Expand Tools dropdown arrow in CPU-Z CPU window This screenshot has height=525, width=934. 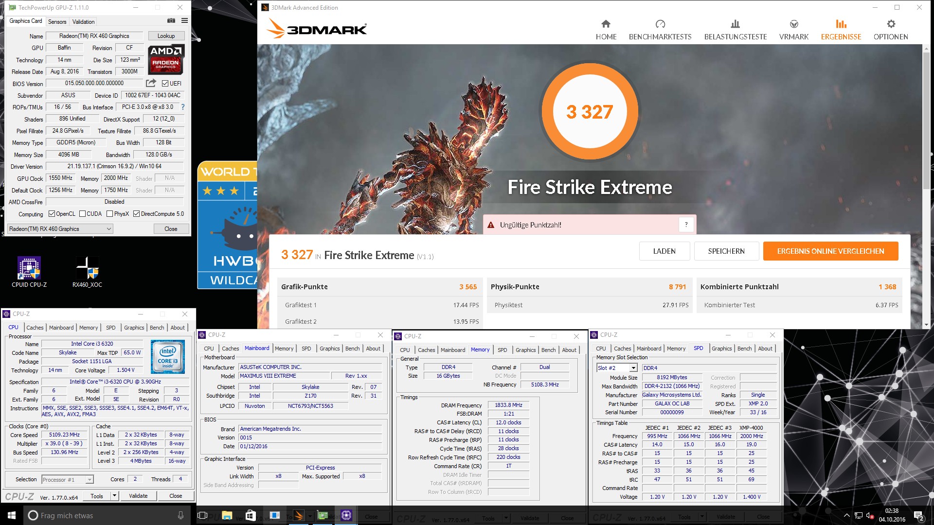click(x=115, y=496)
